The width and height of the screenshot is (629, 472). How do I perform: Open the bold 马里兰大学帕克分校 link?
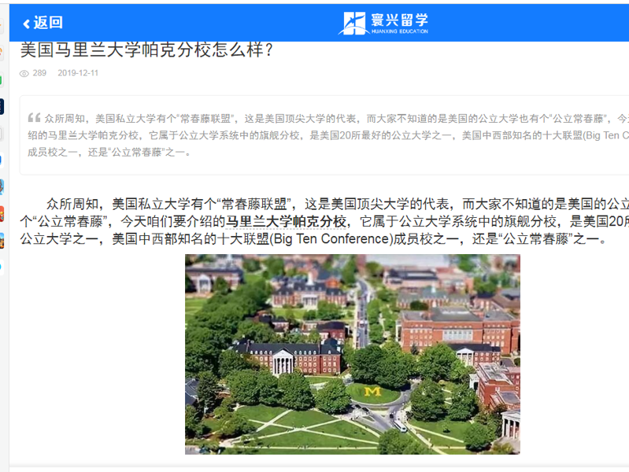pos(286,221)
